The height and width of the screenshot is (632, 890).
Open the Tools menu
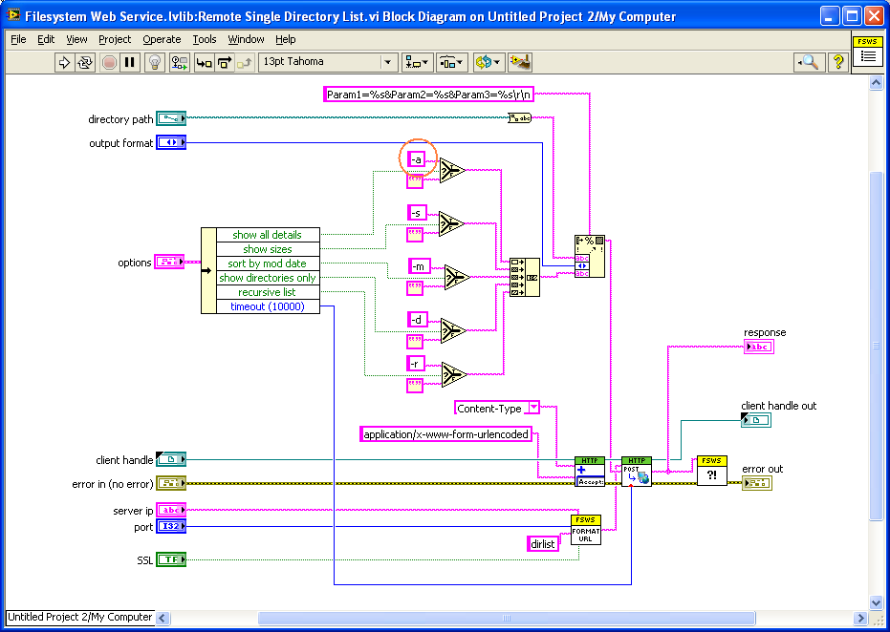[x=205, y=39]
